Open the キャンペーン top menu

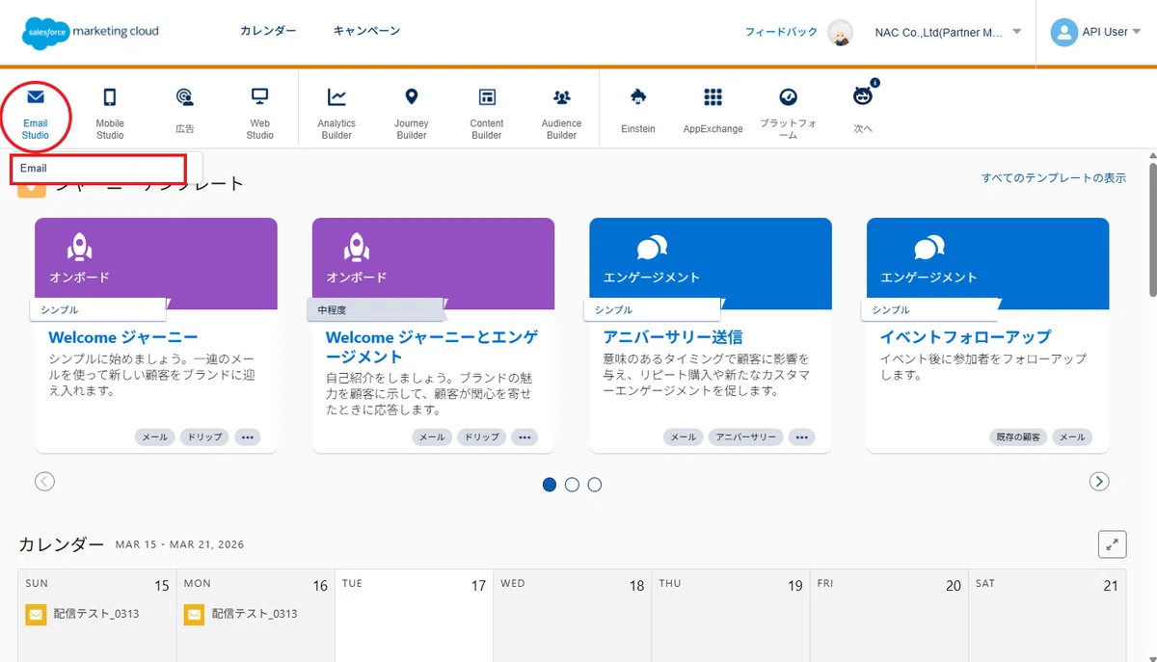366,31
